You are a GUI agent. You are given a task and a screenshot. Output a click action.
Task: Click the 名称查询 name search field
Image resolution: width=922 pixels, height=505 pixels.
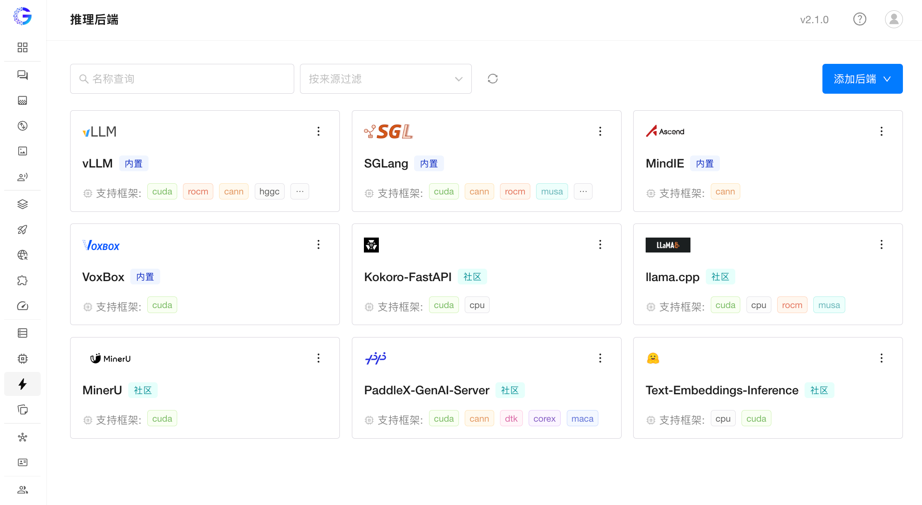pos(183,79)
